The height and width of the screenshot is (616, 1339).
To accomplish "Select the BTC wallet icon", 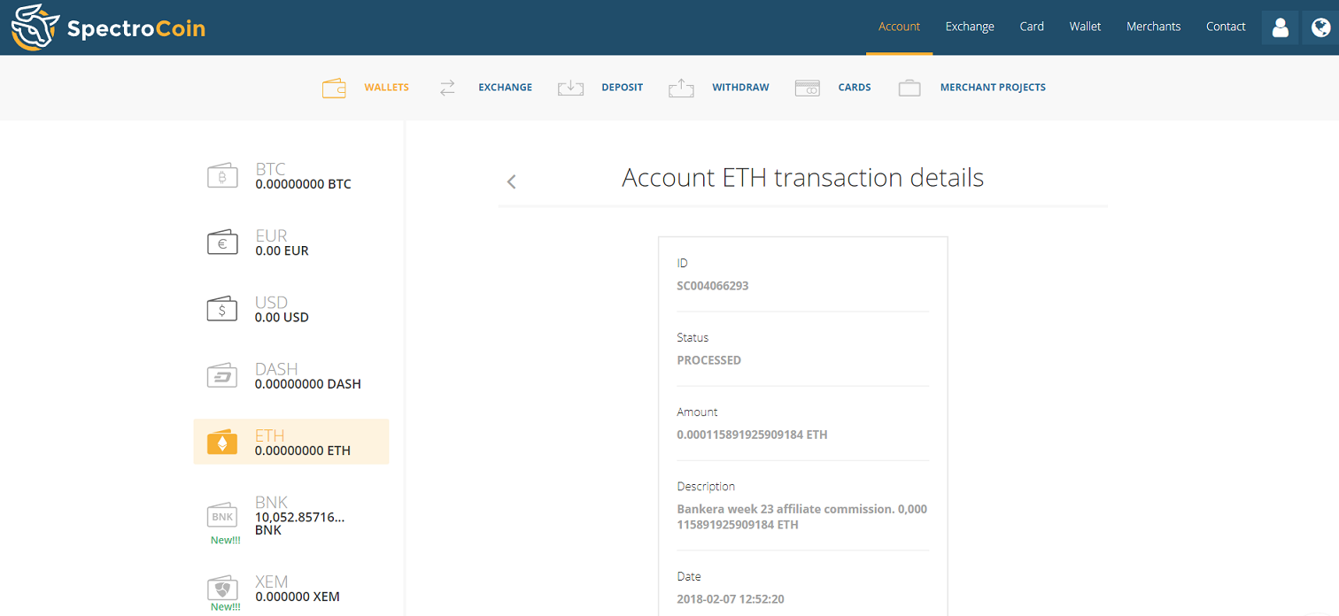I will 222,176.
